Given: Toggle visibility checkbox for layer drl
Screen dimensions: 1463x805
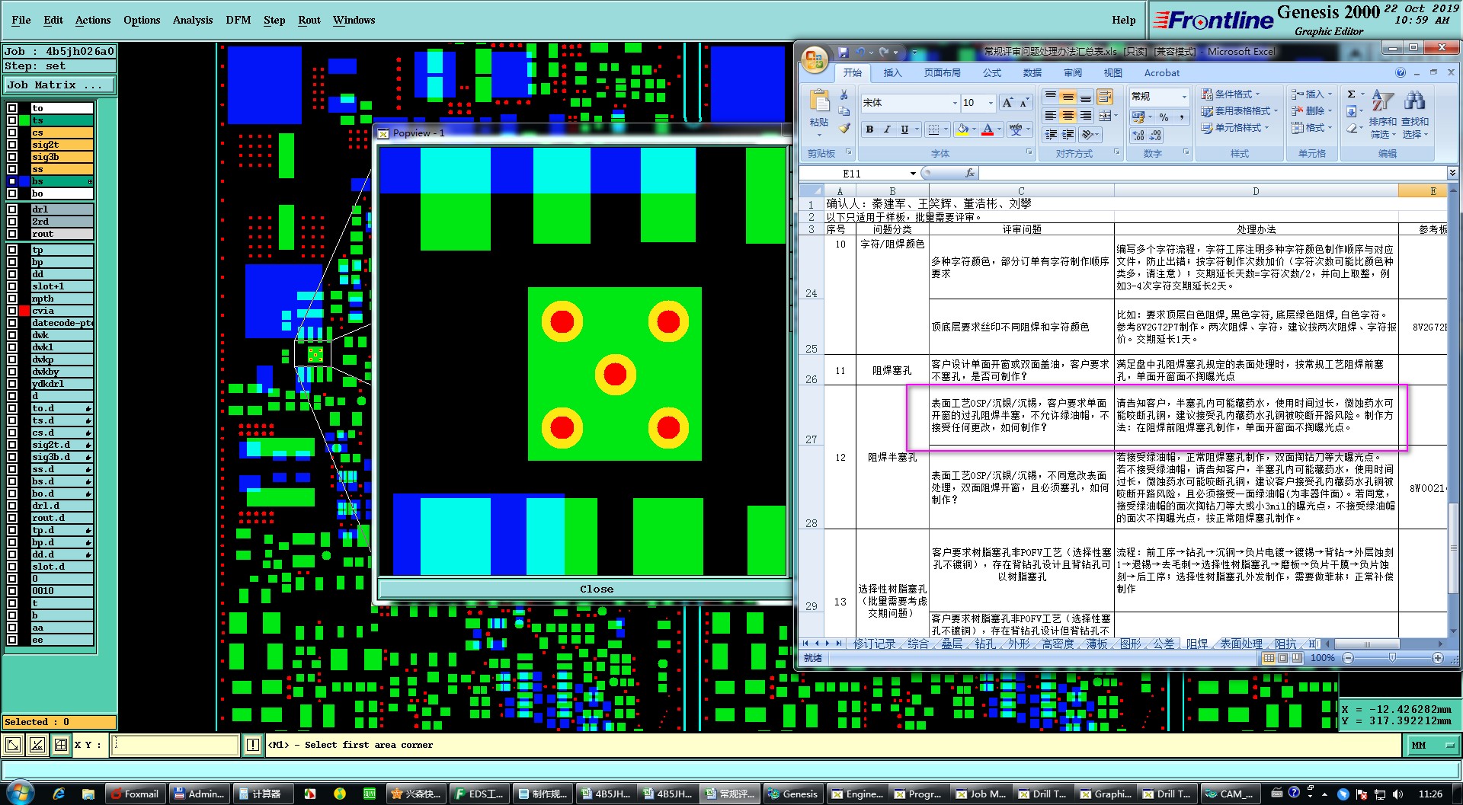Looking at the screenshot, I should (12, 209).
